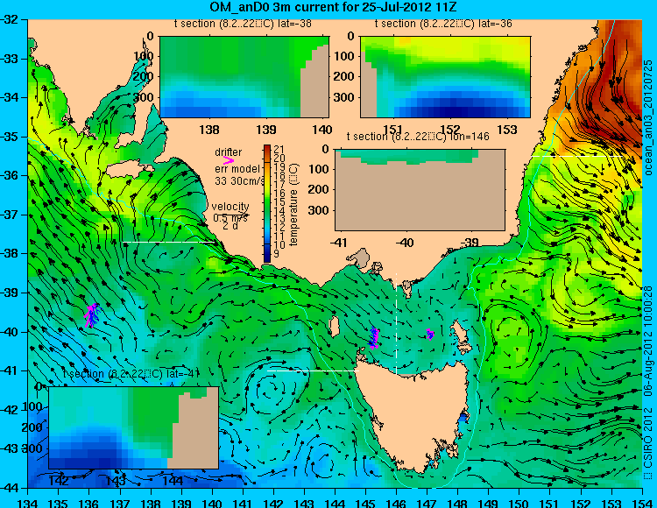Click the 'velocity' scale label
Screen dimensions: 657x508
point(230,207)
